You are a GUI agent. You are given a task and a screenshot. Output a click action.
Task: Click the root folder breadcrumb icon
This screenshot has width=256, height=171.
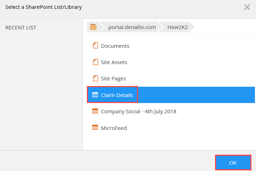pos(93,27)
